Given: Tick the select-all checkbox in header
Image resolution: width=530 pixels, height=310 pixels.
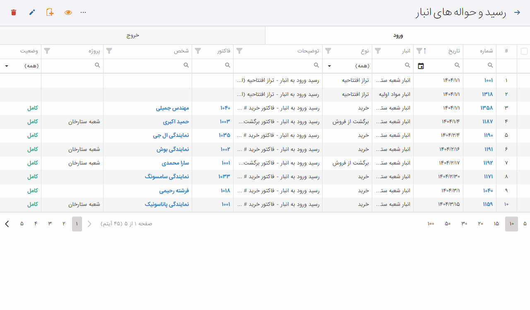Looking at the screenshot, I should click(x=524, y=51).
